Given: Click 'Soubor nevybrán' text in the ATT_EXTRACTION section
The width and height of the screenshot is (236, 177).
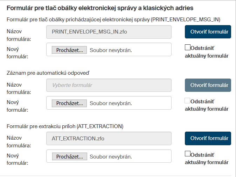Looking at the screenshot, I should (111, 157).
